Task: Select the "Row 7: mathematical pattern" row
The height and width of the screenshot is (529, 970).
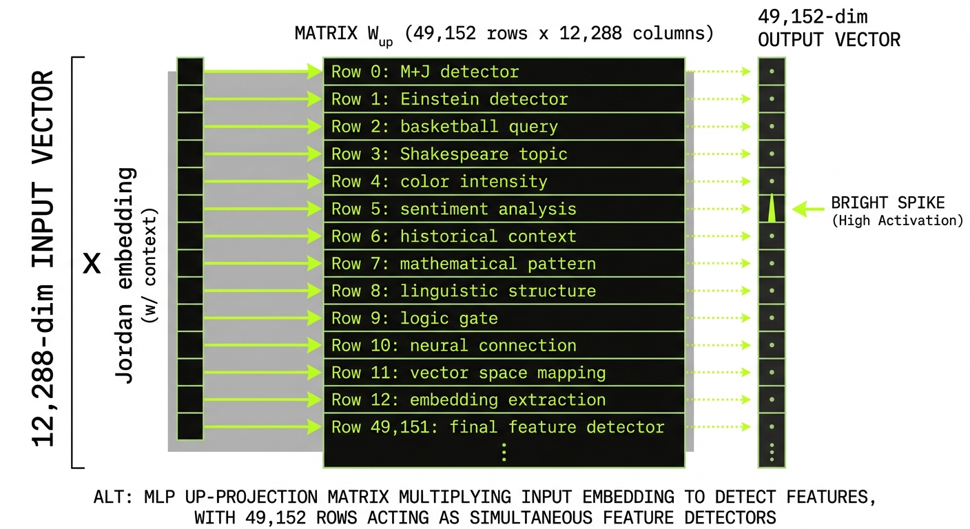Action: coord(504,263)
